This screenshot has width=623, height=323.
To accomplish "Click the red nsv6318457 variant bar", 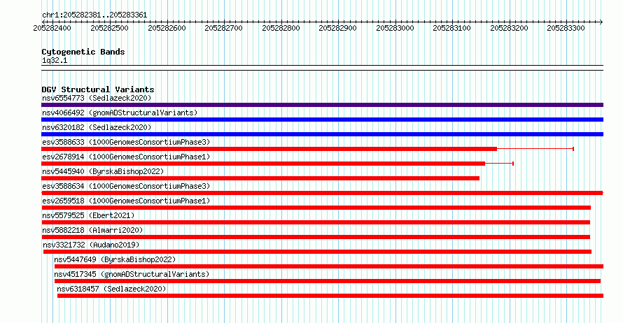I will [330, 296].
